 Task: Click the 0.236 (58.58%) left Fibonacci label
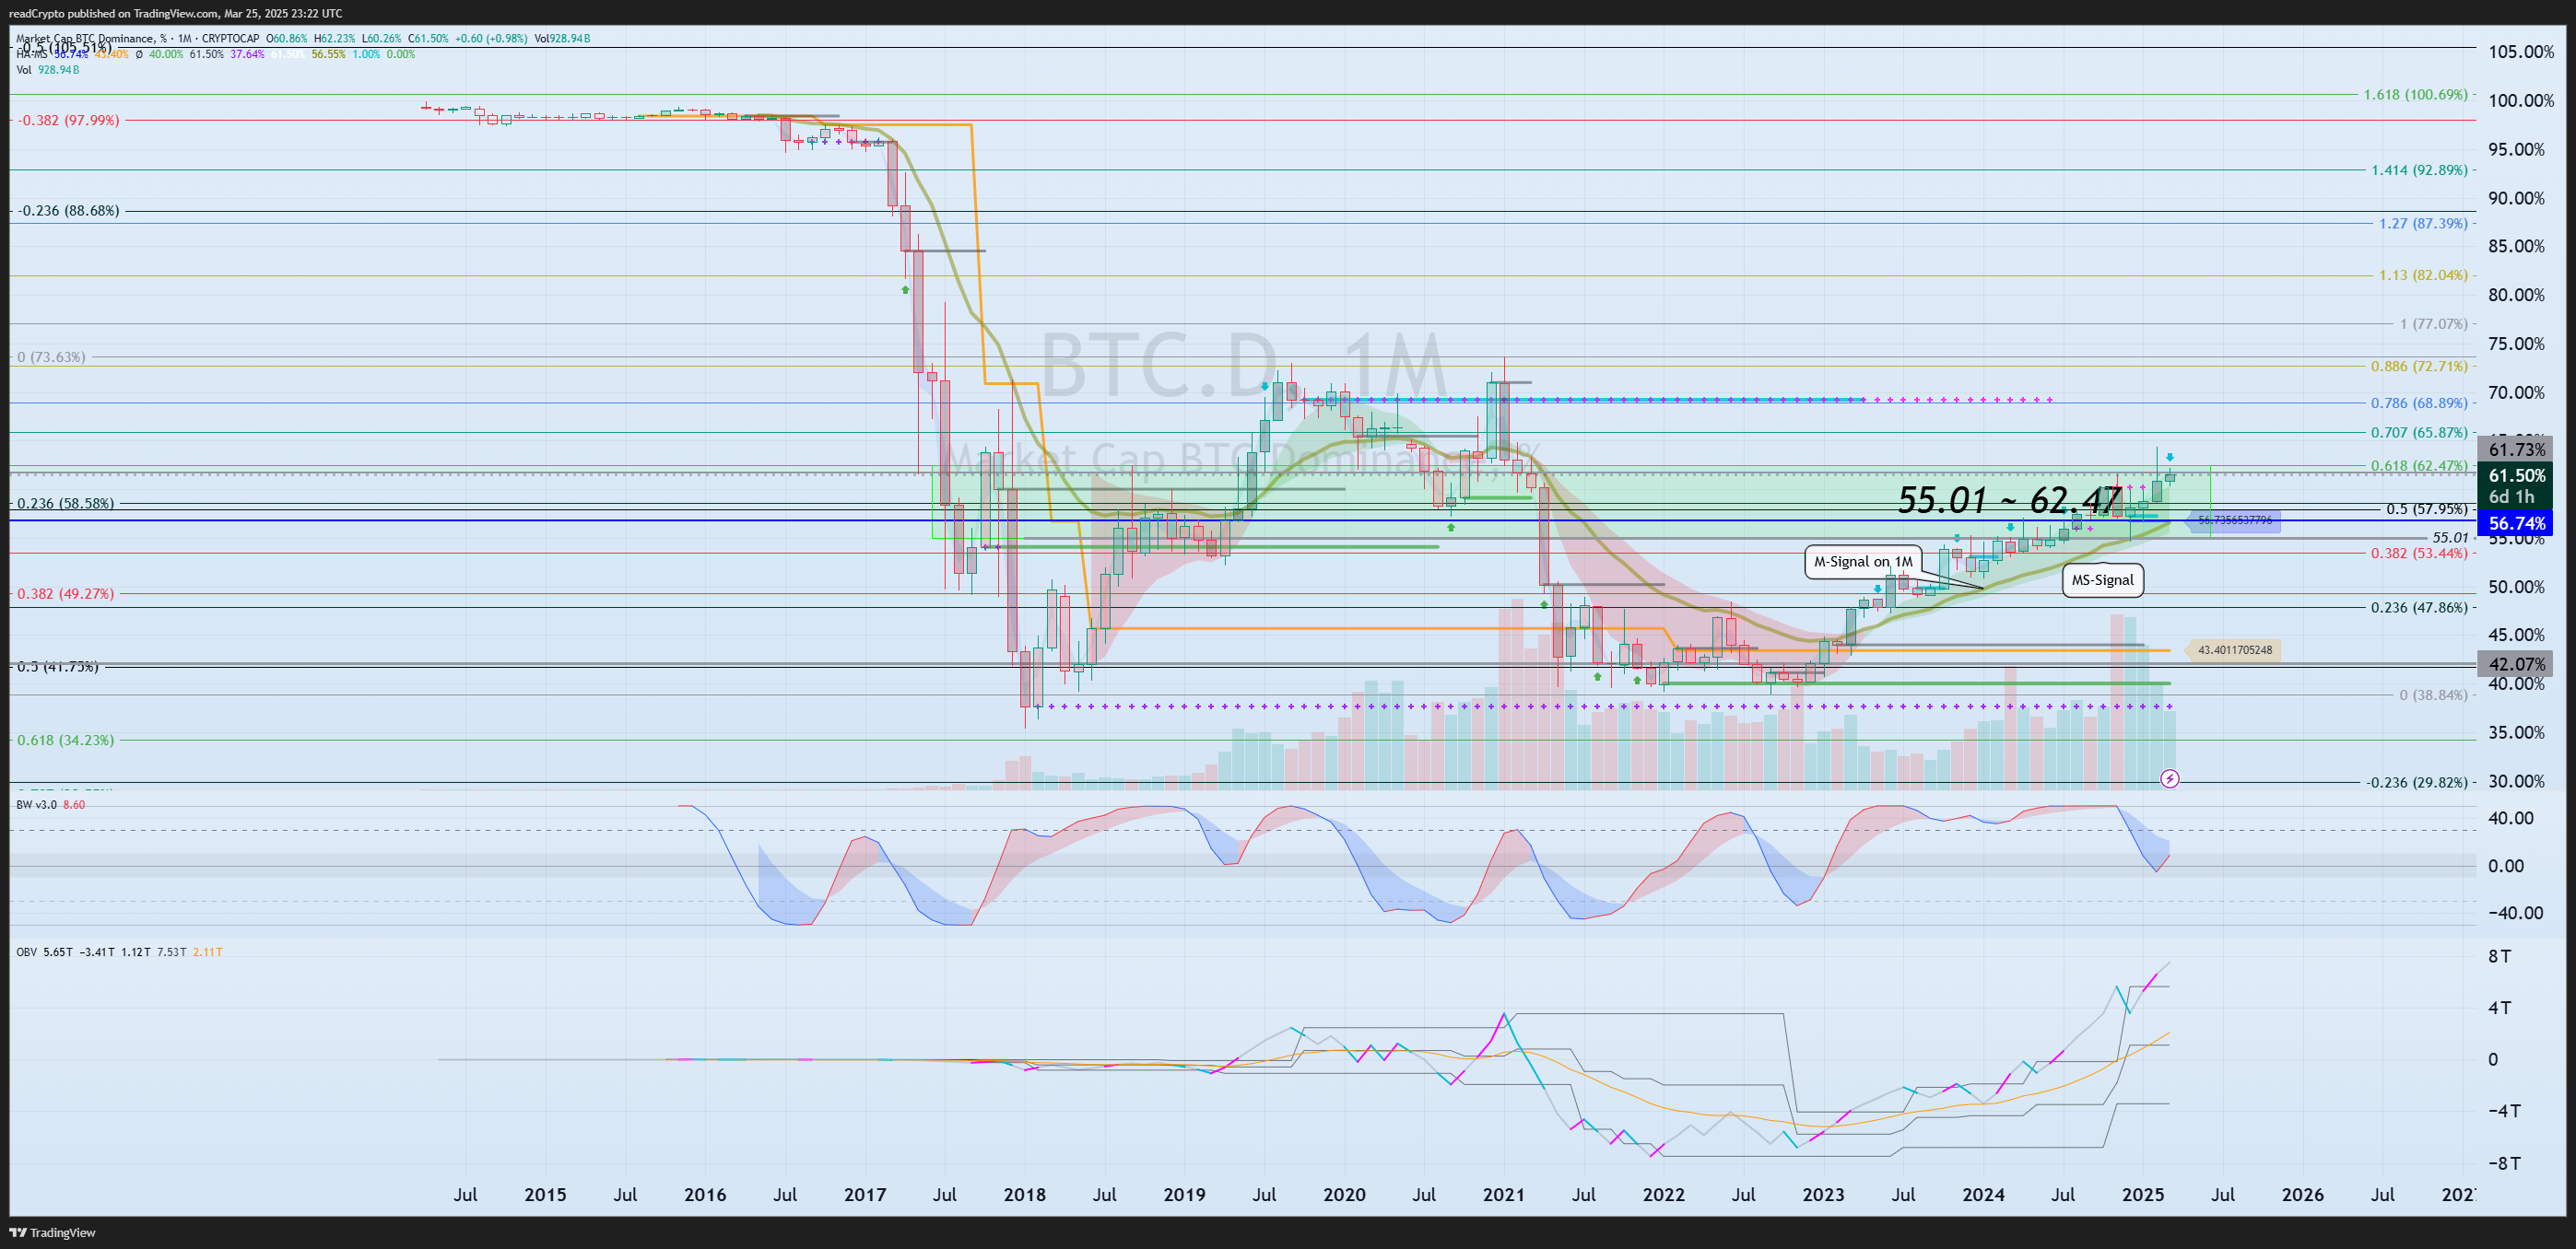pos(65,503)
